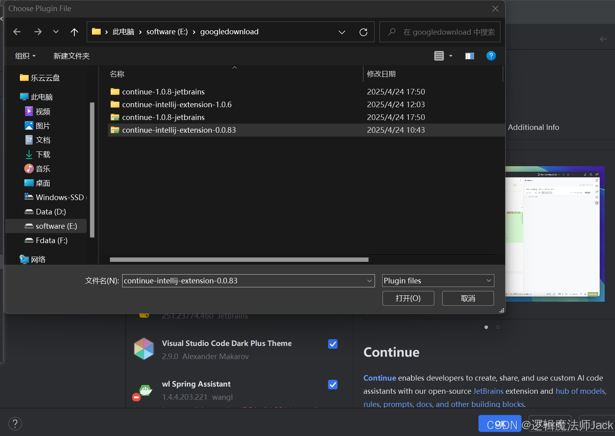Open recent locations chevron beside the forward arrow
The width and height of the screenshot is (615, 436).
pyautogui.click(x=56, y=32)
